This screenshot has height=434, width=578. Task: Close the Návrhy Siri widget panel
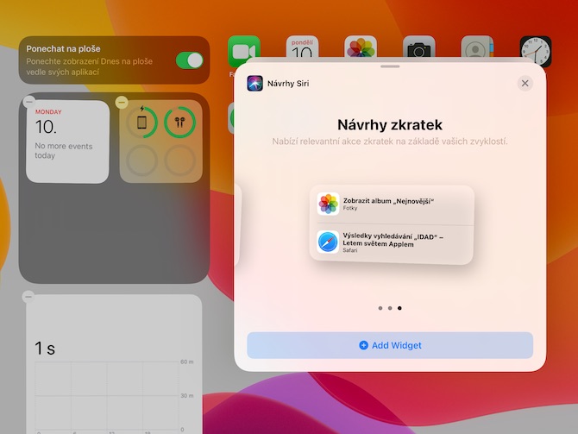click(525, 84)
